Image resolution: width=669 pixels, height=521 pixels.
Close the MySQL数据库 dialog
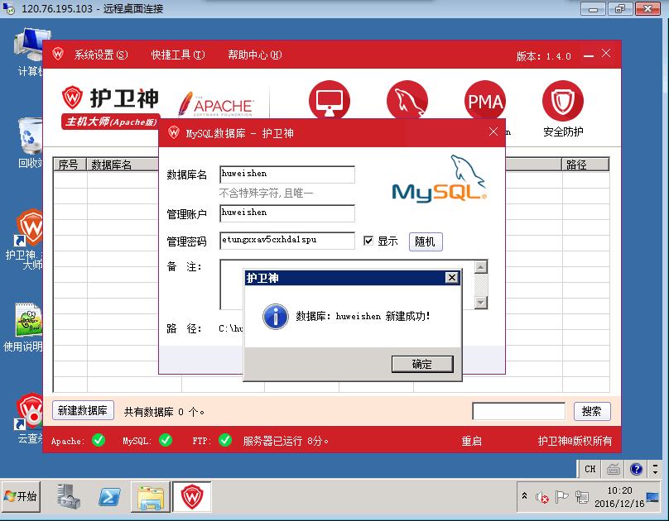(493, 131)
